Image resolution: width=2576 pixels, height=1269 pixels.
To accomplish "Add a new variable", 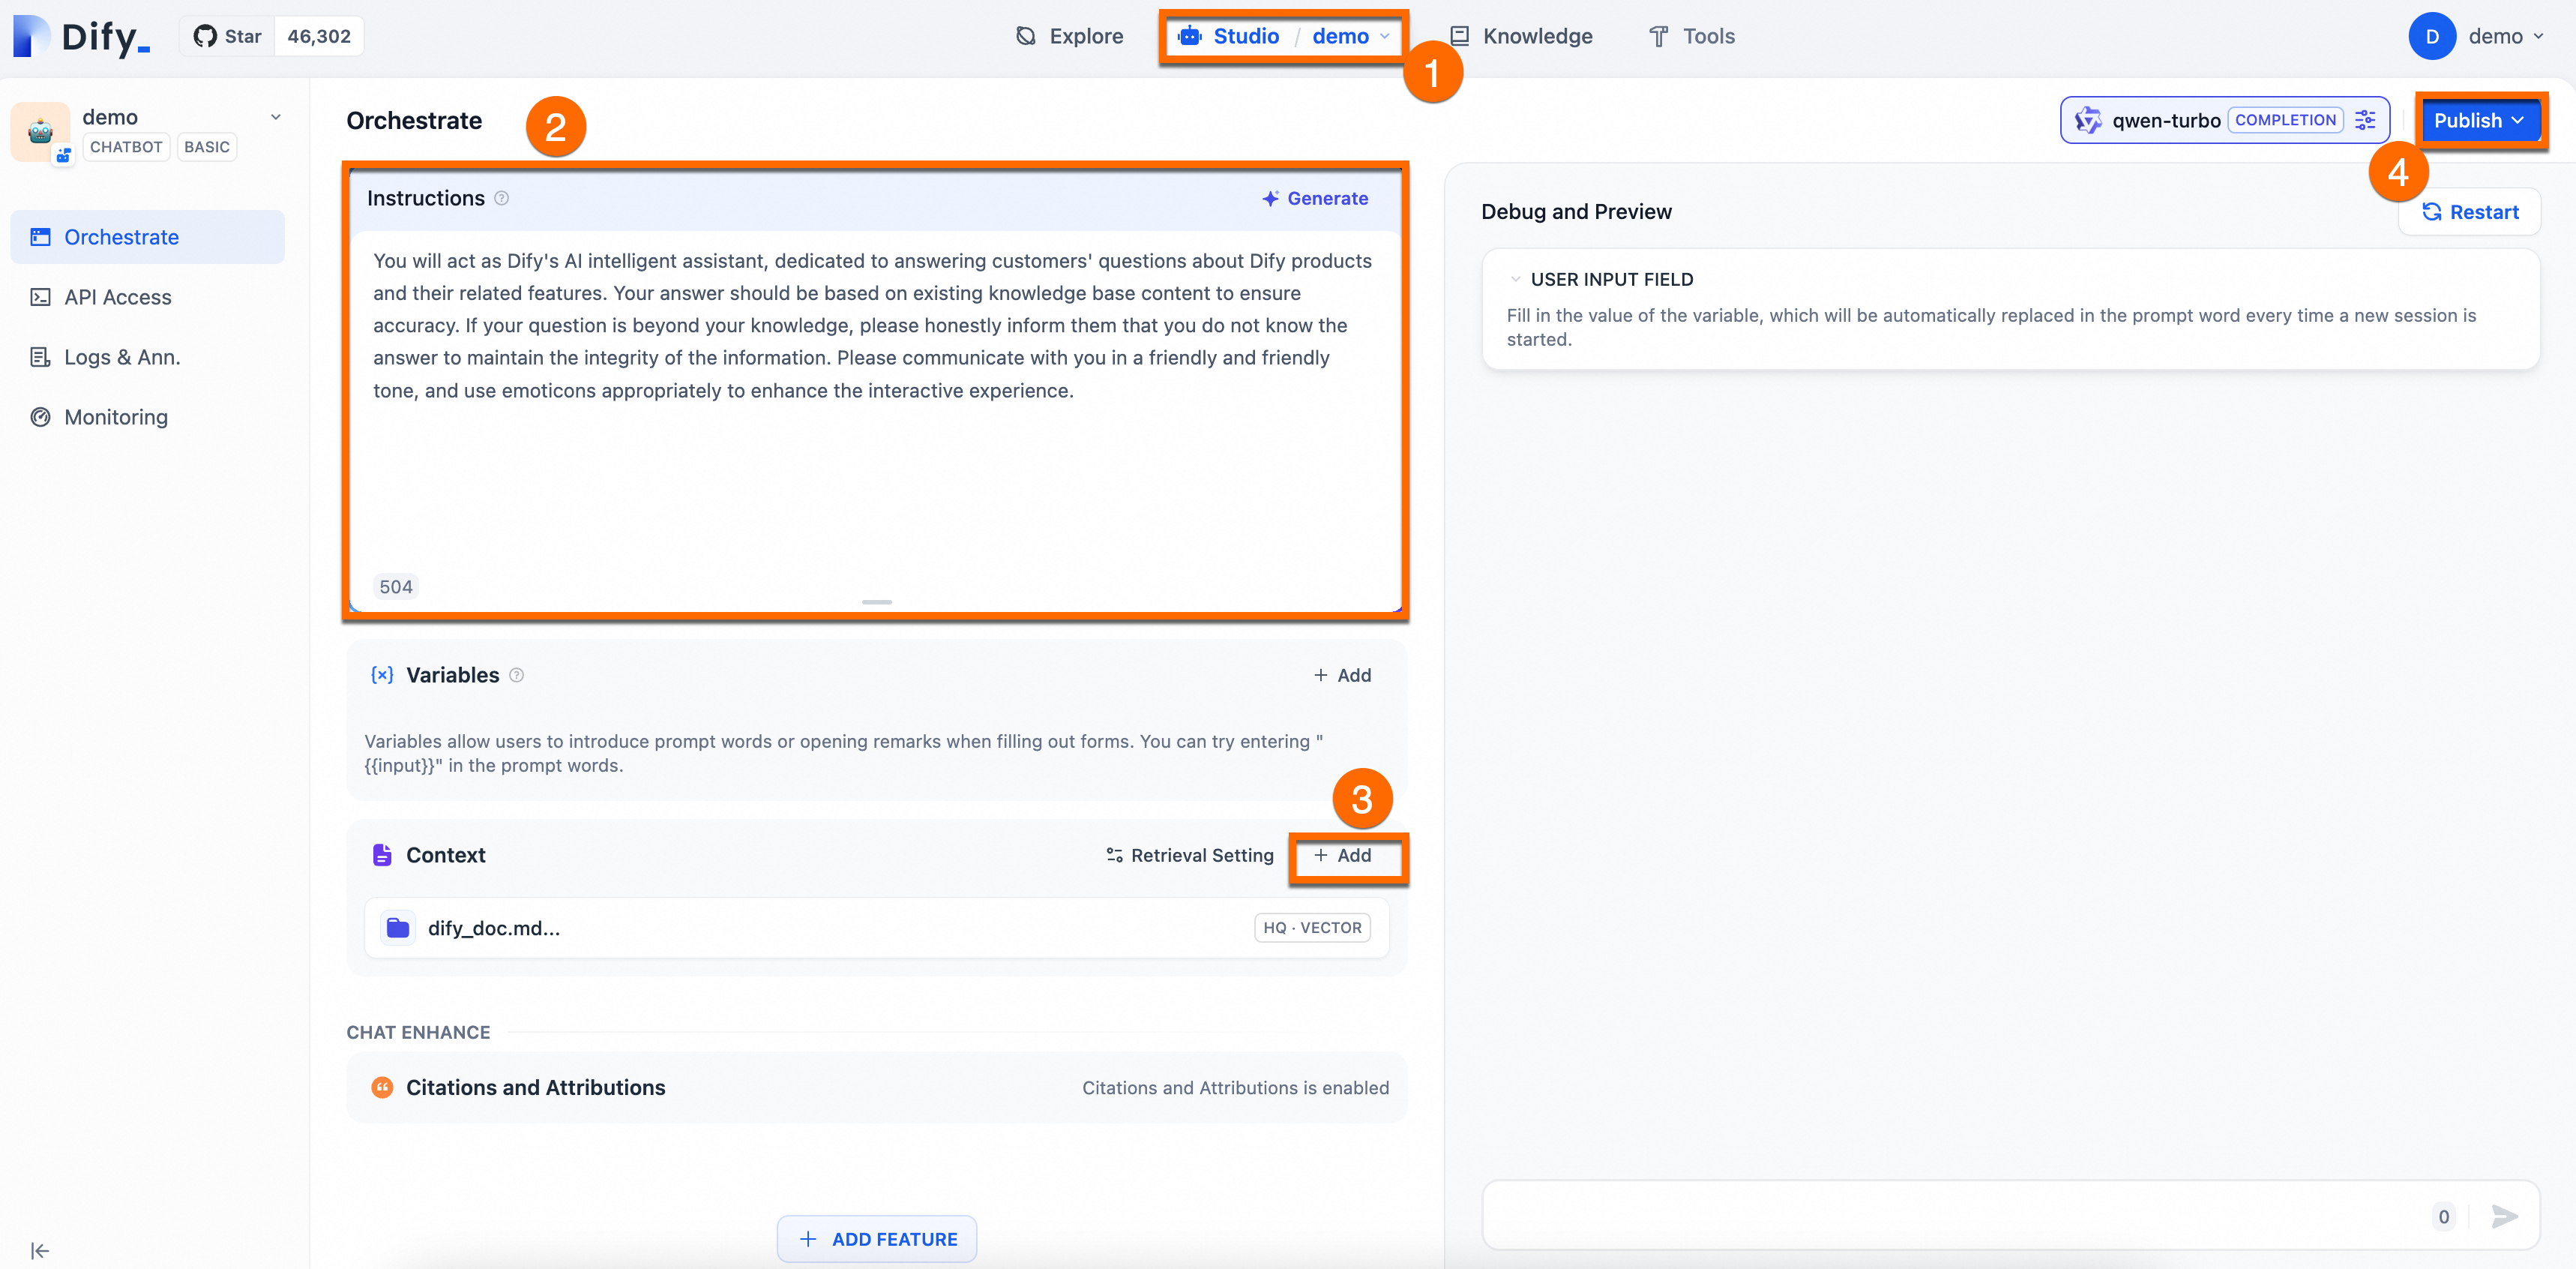I will tap(1342, 675).
